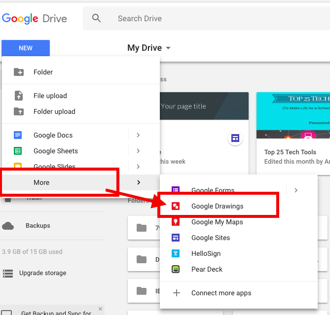The image size is (330, 315).
Task: Click the Google Sites icon in submenu
Action: pyautogui.click(x=176, y=238)
